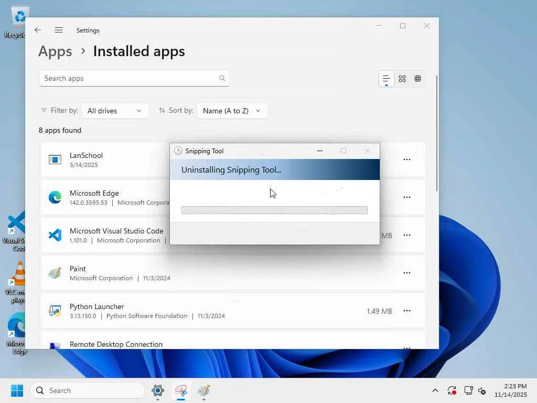Image resolution: width=537 pixels, height=403 pixels.
Task: Open the Microsoft Edge desktop shortcut
Action: pyautogui.click(x=16, y=333)
